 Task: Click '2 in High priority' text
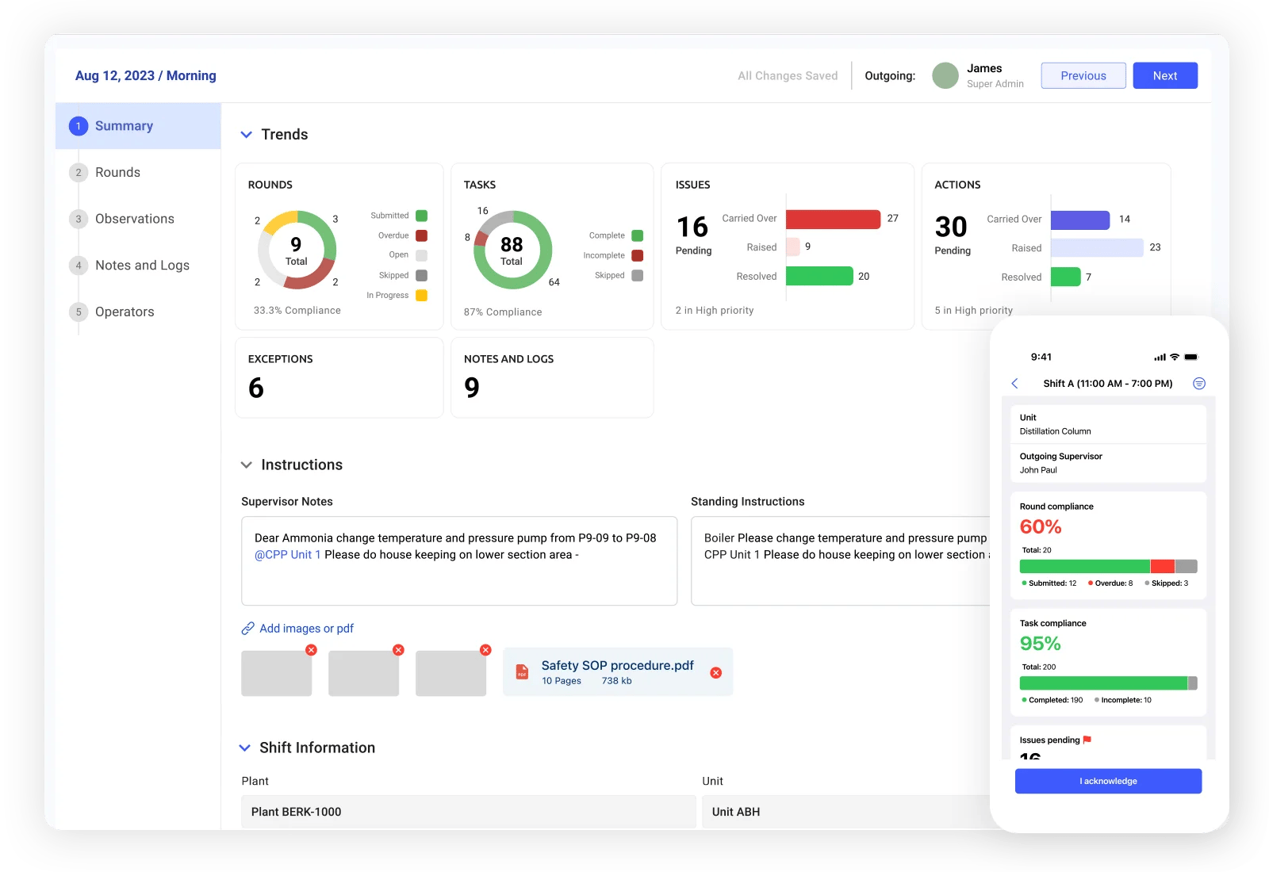point(715,311)
